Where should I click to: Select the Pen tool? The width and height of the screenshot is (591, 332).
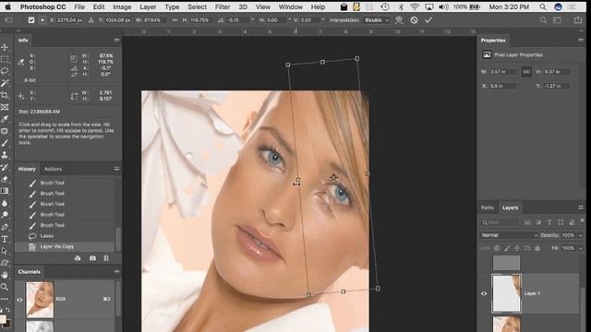click(x=5, y=227)
